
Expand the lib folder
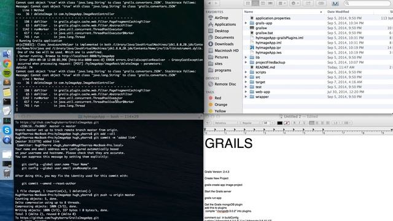246,57
